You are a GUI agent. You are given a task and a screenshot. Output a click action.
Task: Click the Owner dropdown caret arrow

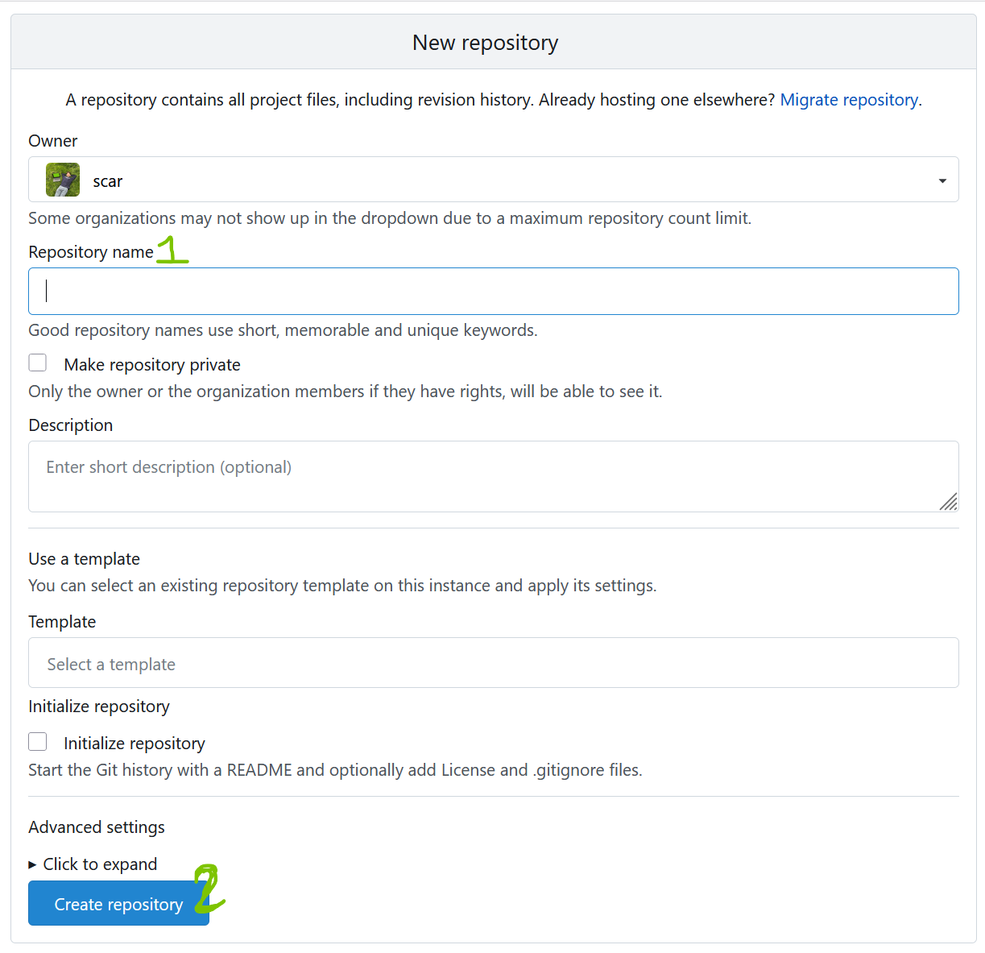pyautogui.click(x=942, y=180)
